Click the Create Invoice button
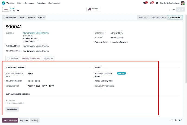The width and height of the screenshot is (187, 125). pyautogui.click(x=10, y=17)
